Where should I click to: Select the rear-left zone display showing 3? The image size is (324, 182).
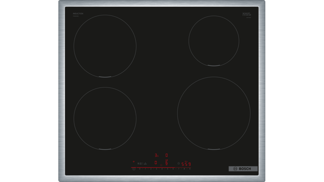156,155
